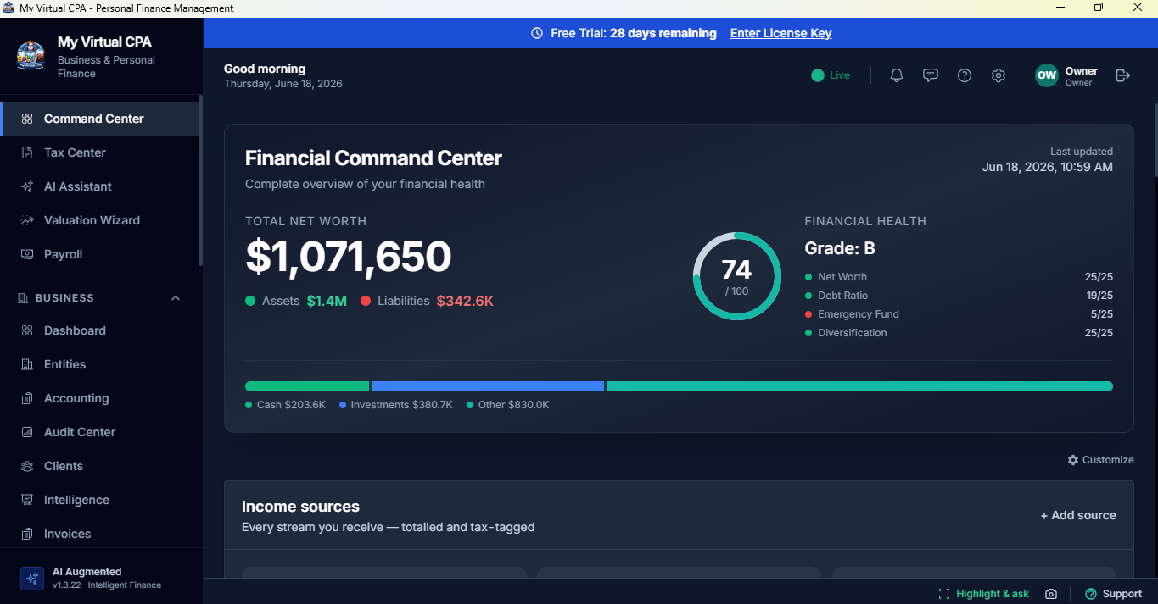Click the Net Worth 25/25 score row
This screenshot has width=1158, height=604.
pos(959,277)
